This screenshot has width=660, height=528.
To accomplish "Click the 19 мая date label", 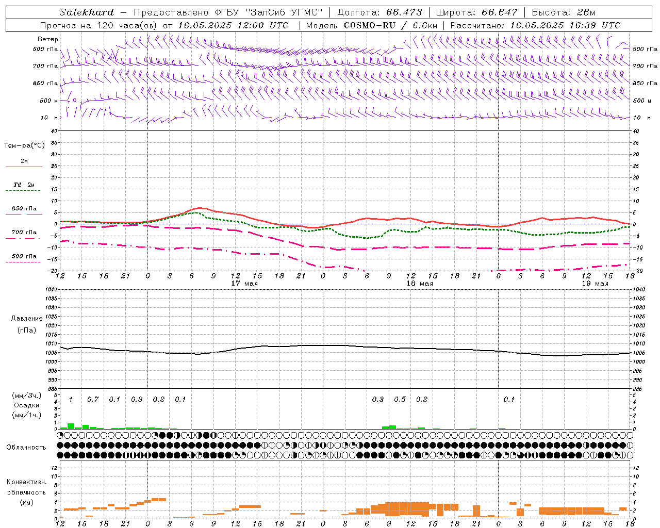I will pos(595,284).
